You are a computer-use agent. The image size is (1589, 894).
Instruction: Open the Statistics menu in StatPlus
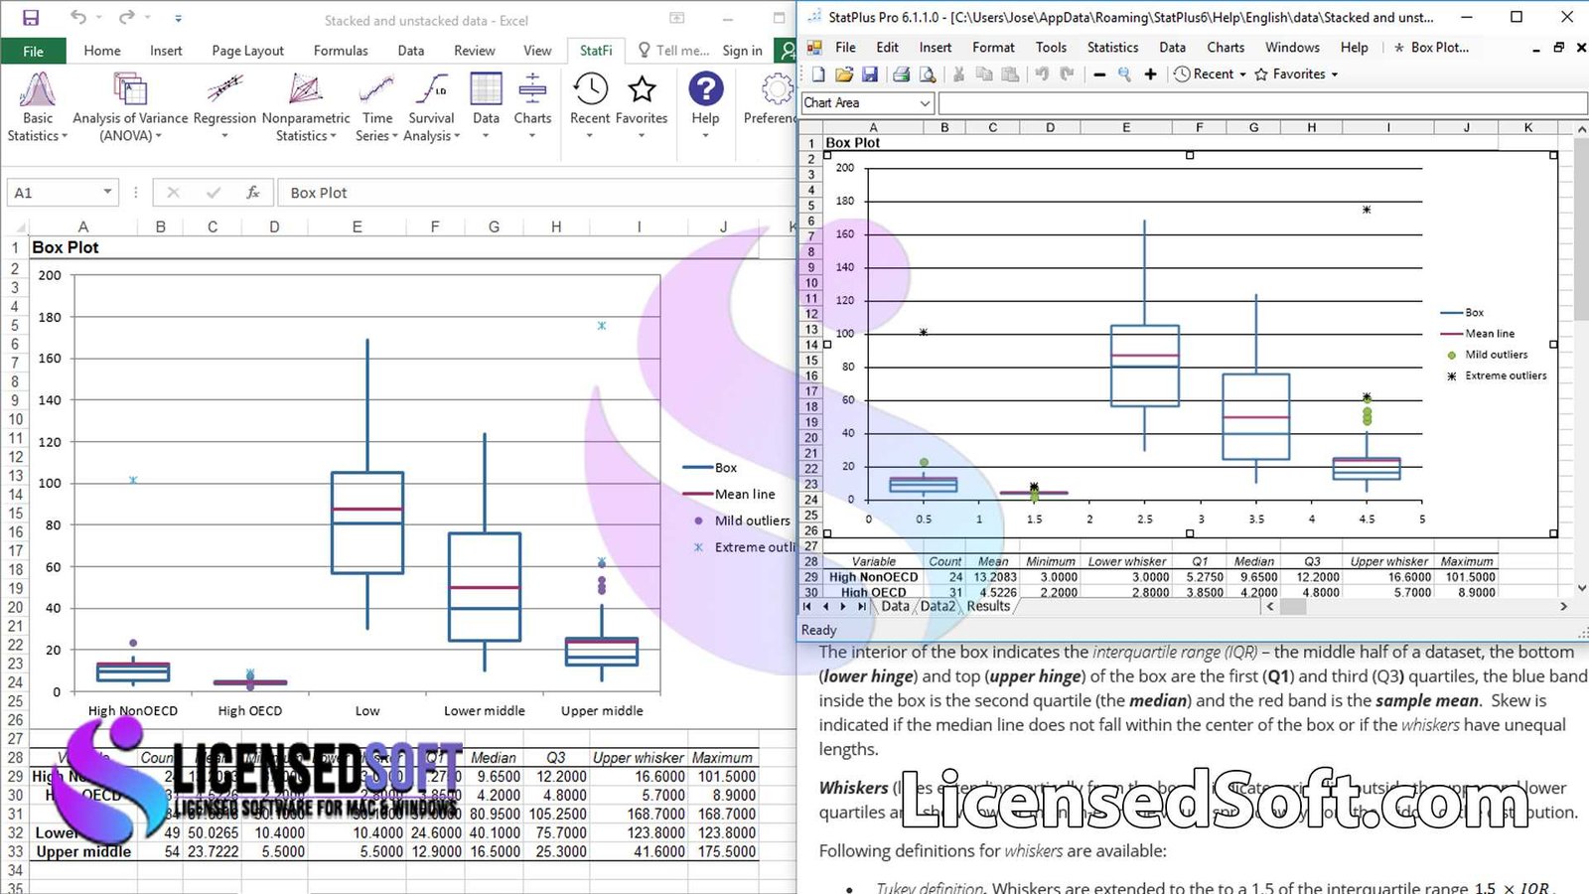(1112, 47)
